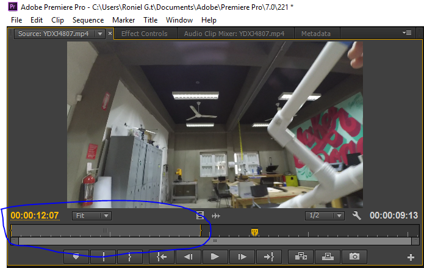Switch to the Effect Controls tab

click(x=145, y=34)
